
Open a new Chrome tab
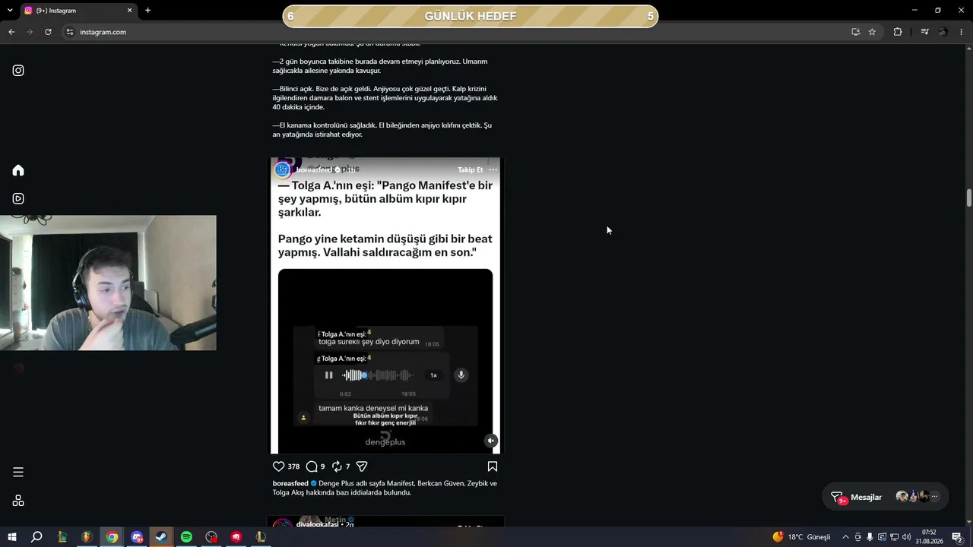tap(147, 11)
